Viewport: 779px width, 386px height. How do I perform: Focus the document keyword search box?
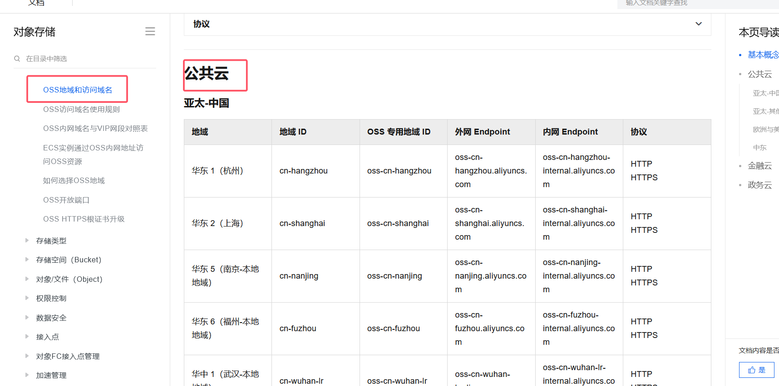698,3
